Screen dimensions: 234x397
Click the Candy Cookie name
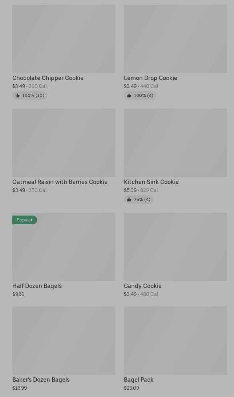143,286
